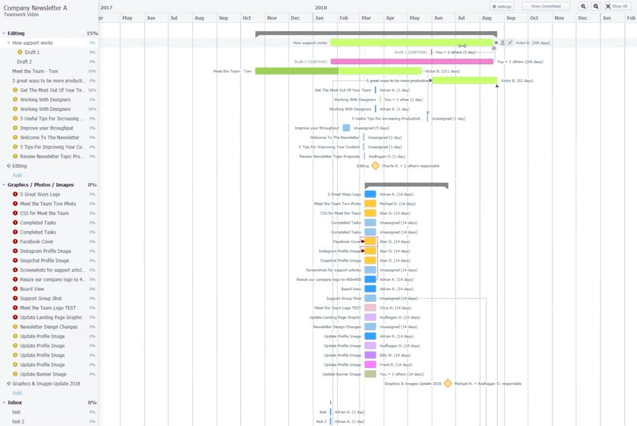
Task: Click yellow status icon of Newsletter Design Changes
Action: [15, 327]
